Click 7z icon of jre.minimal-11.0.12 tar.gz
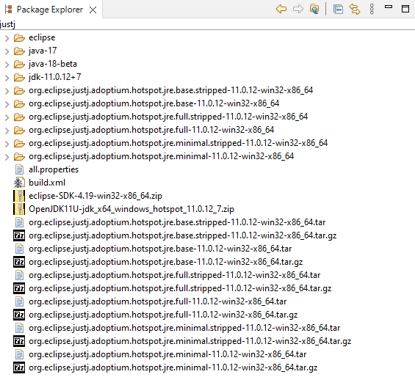Viewport: 415px width, 377px height. (x=19, y=367)
